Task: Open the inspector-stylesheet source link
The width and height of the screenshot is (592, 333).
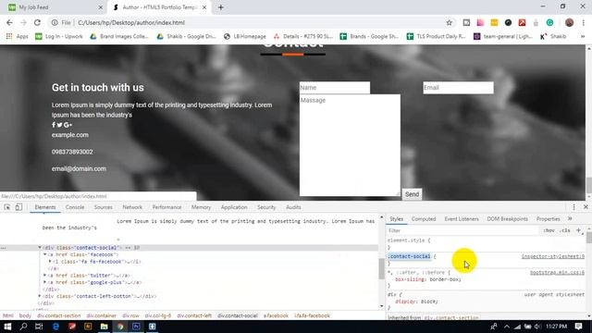Action: (553, 256)
